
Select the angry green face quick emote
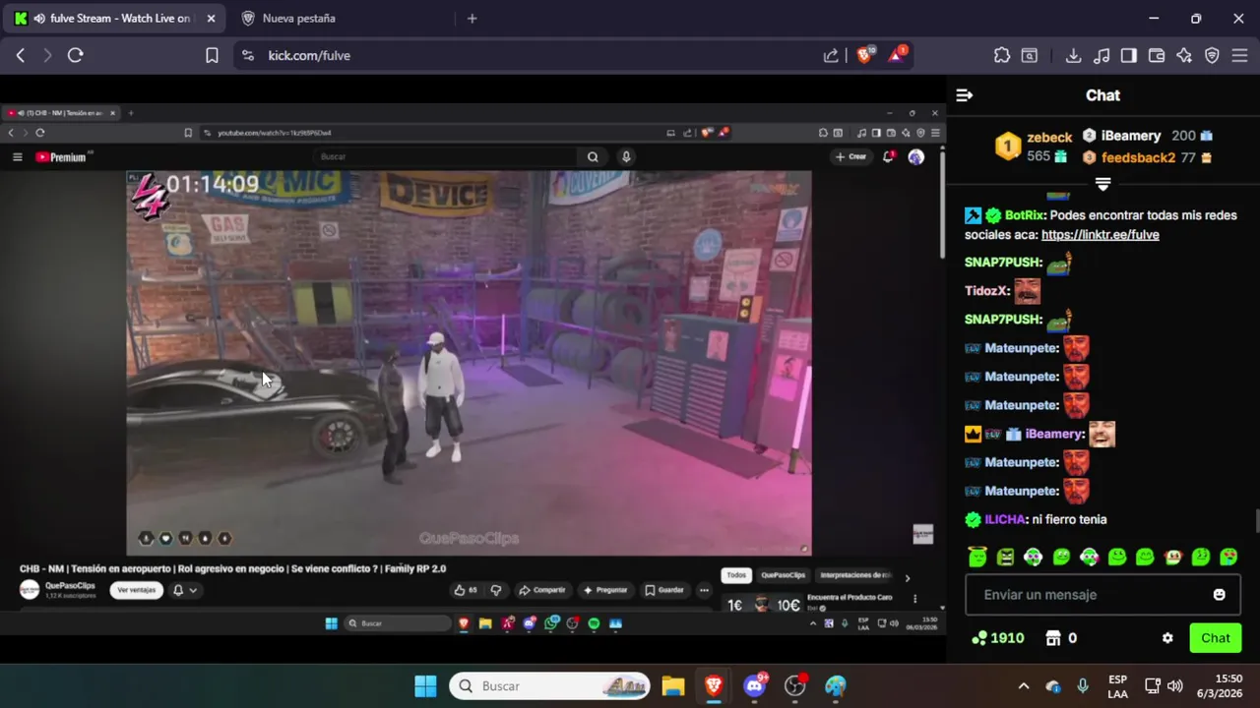pos(1005,557)
